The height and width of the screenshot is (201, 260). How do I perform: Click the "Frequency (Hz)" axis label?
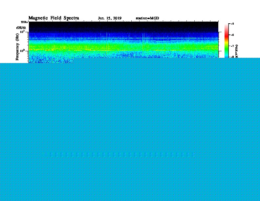tap(17, 47)
